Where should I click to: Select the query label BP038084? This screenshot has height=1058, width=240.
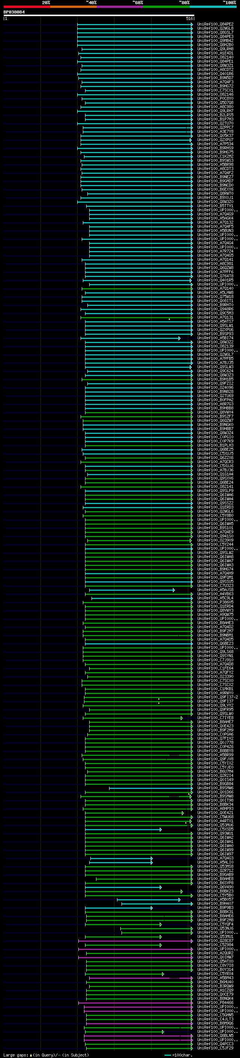14,12
